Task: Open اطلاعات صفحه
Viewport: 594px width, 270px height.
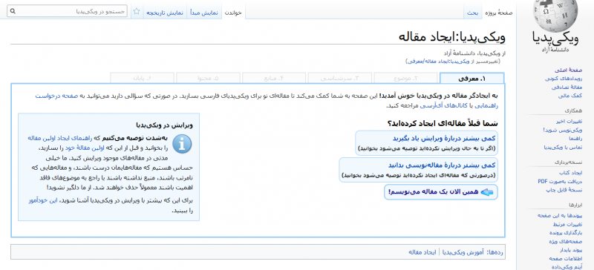Action: (566, 259)
